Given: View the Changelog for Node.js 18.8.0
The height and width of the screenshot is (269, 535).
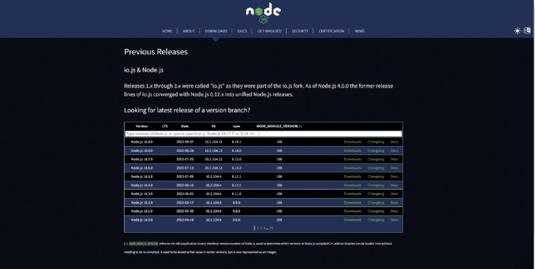Looking at the screenshot, I should (376, 151).
